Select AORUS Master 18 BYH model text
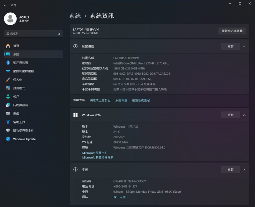 click(x=85, y=33)
